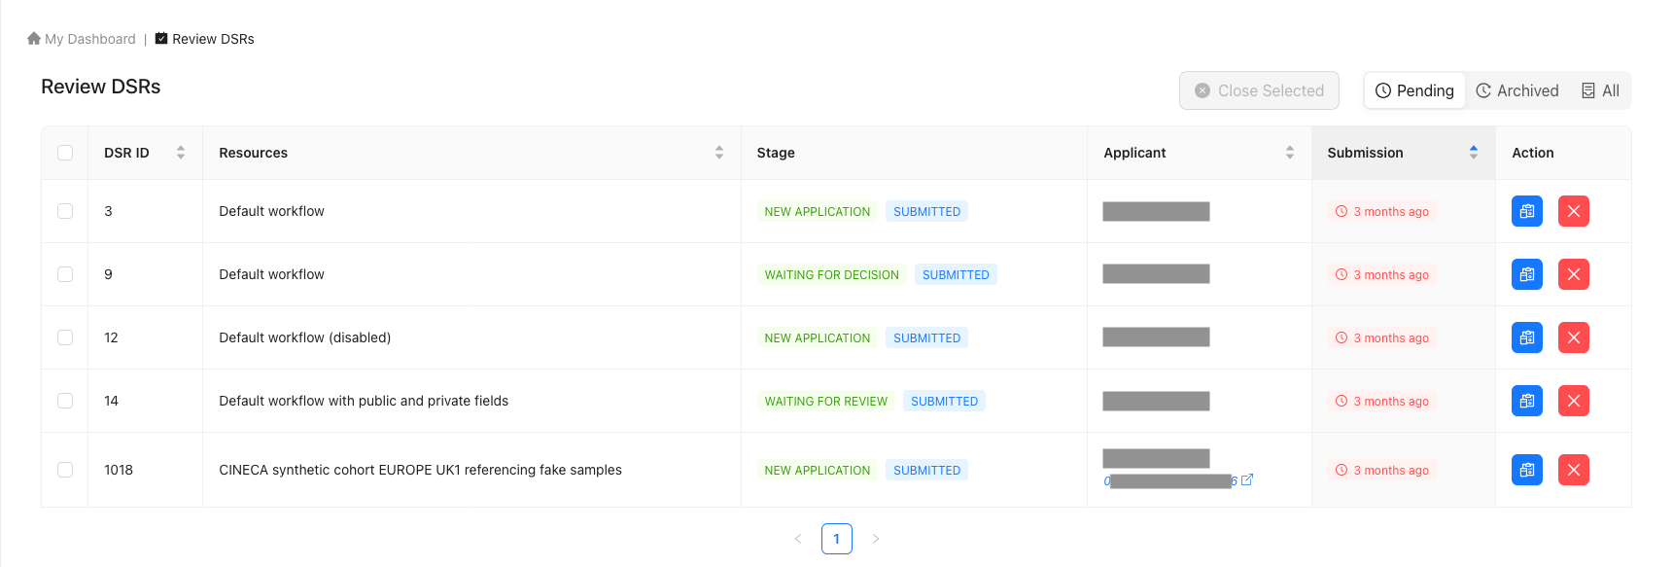This screenshot has height=567, width=1673.
Task: Open external link icon beside DSR 1018 applicant
Action: 1247,479
